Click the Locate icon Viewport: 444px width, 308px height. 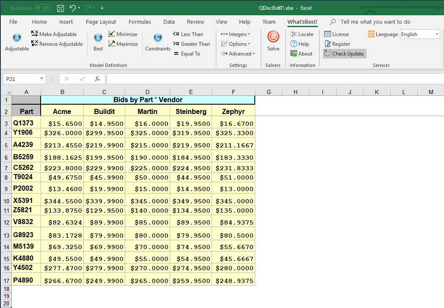click(294, 34)
